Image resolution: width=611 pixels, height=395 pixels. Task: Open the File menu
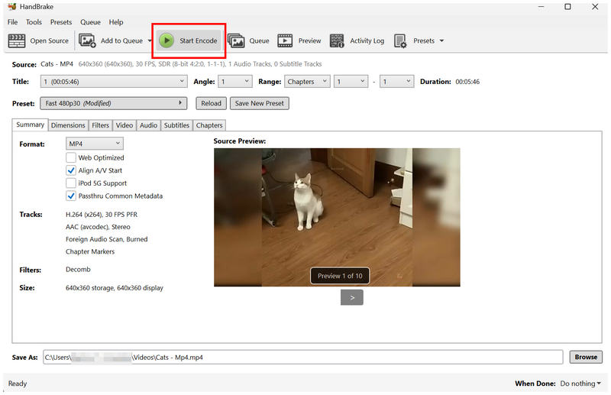[12, 22]
